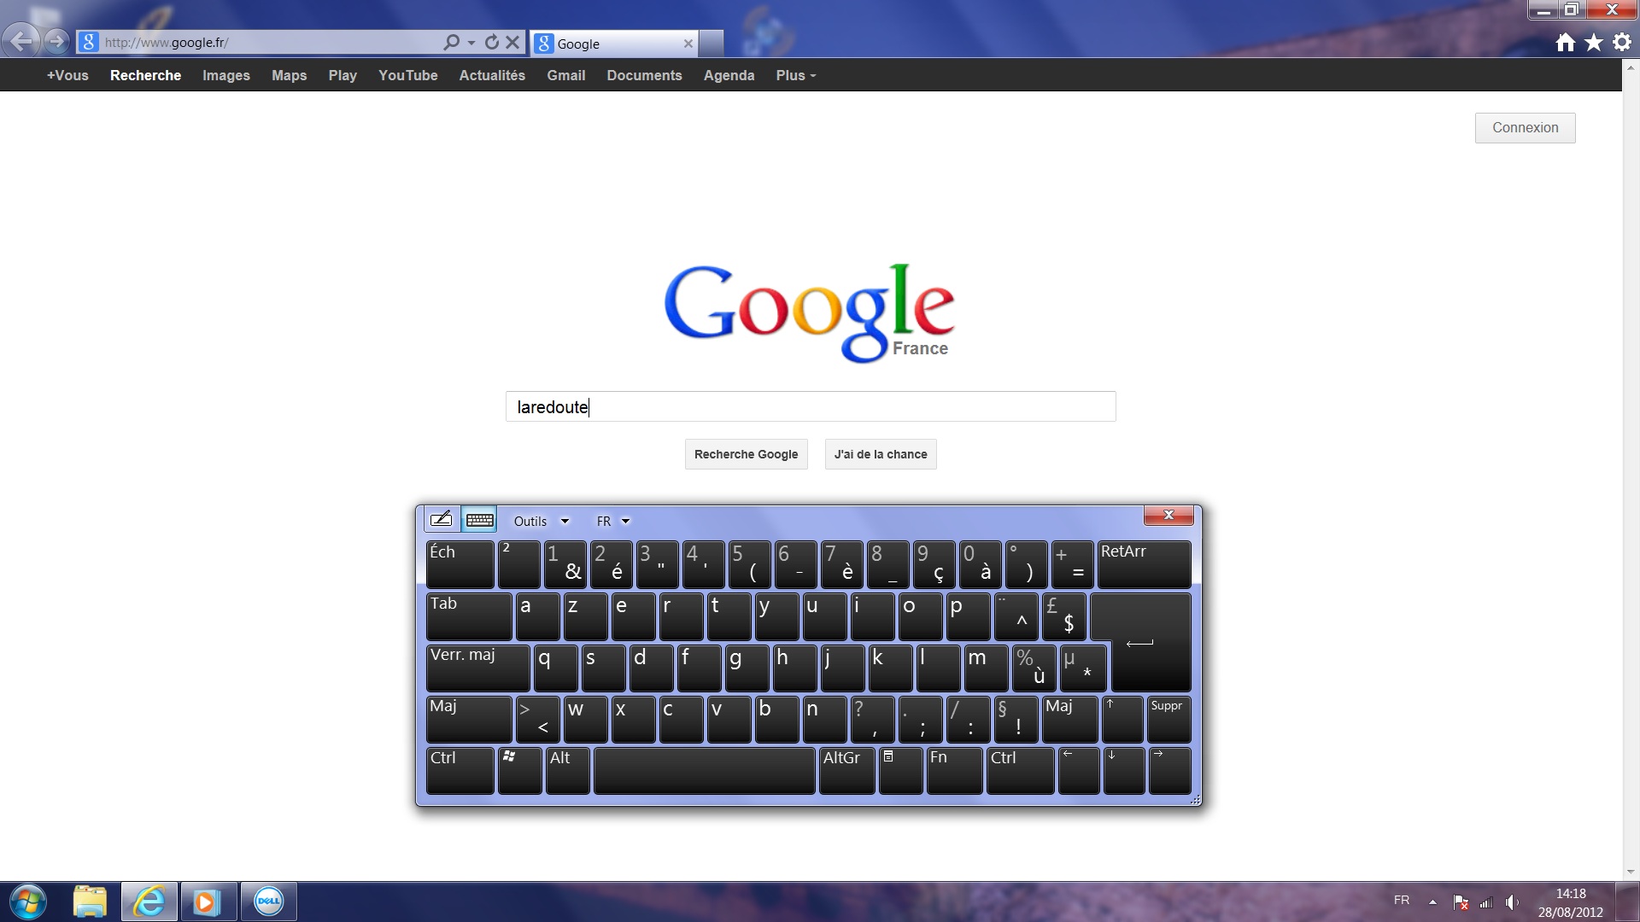Tap the up arrow key

[x=1122, y=719]
